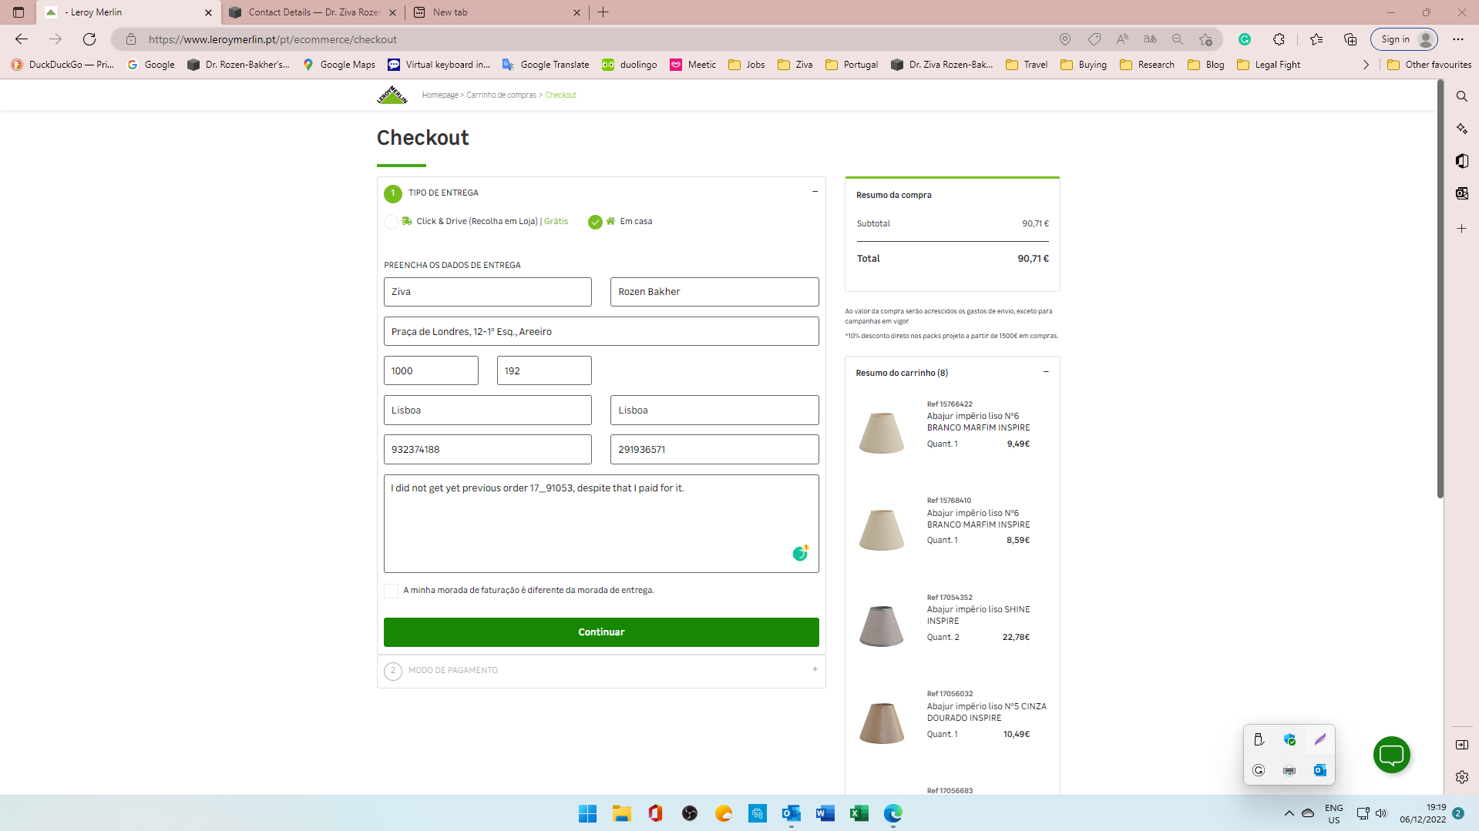Open Edge Settings and more menu

click(1458, 39)
